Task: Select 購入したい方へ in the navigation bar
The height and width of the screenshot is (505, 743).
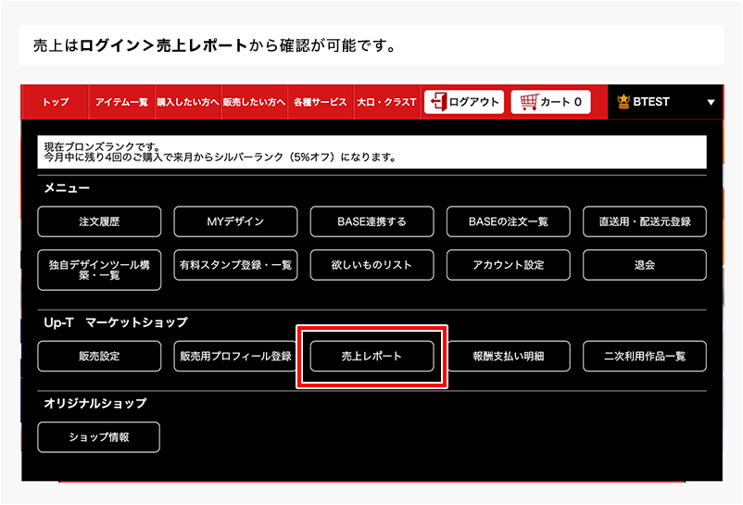Action: point(187,102)
